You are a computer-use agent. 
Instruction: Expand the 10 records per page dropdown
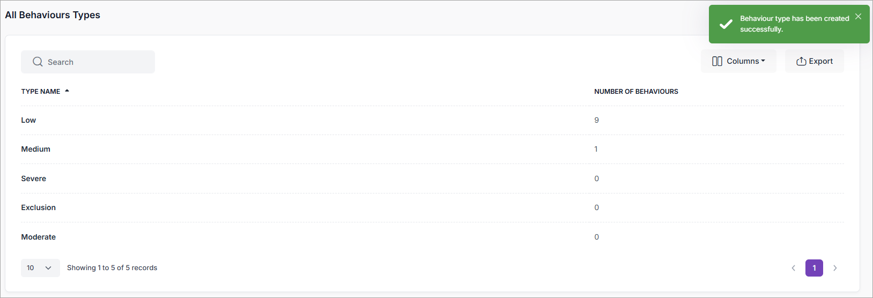point(40,268)
